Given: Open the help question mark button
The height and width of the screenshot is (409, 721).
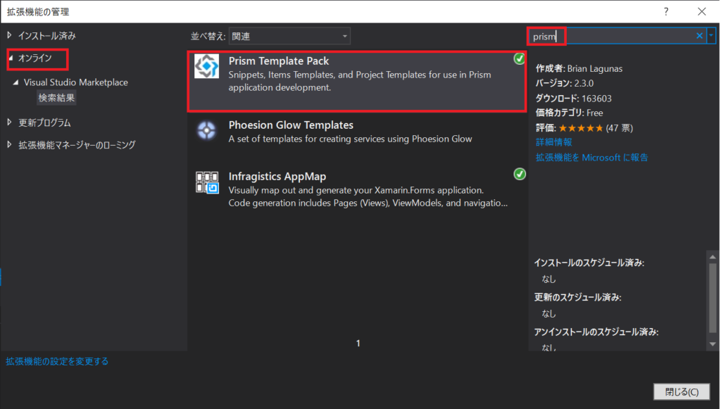Looking at the screenshot, I should tap(666, 11).
